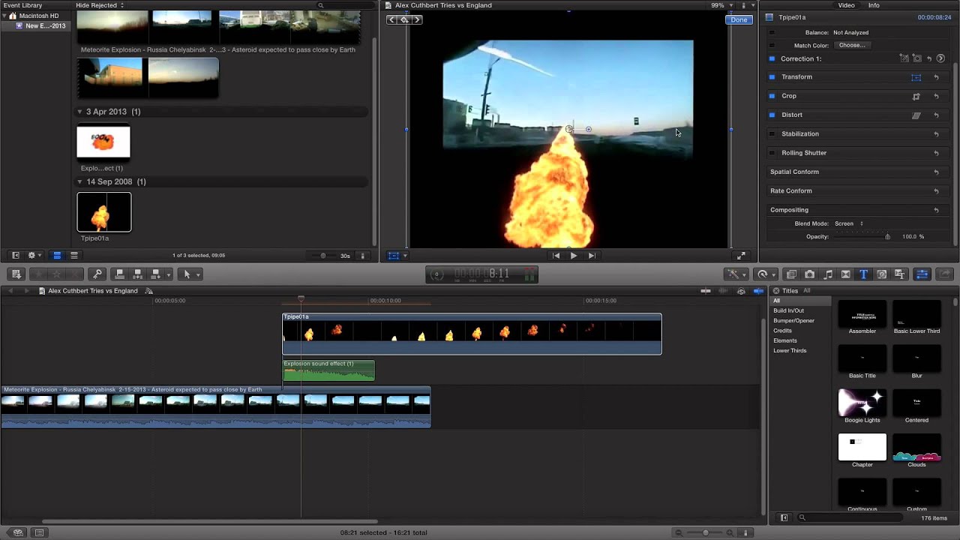Open the Transitions browser icon
Screen dimensions: 960x540
[846, 274]
